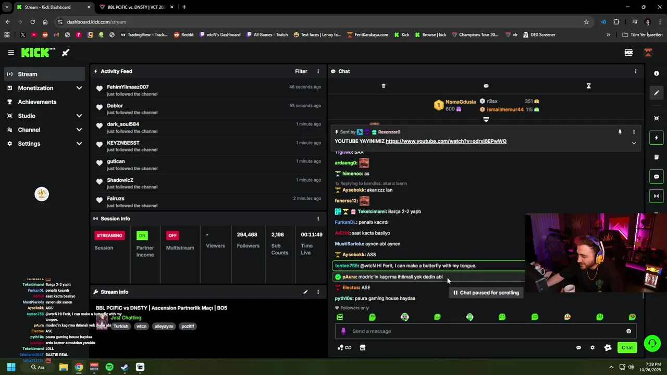Open File Explorer from the taskbar
The image size is (667, 375).
64,367
